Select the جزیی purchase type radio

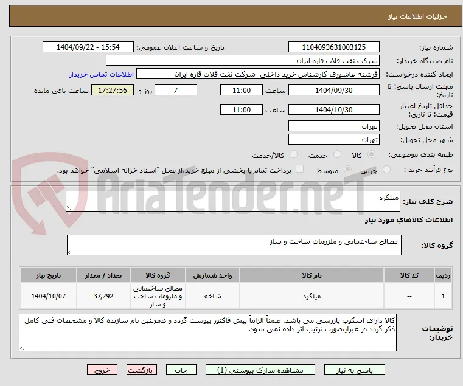pos(386,170)
